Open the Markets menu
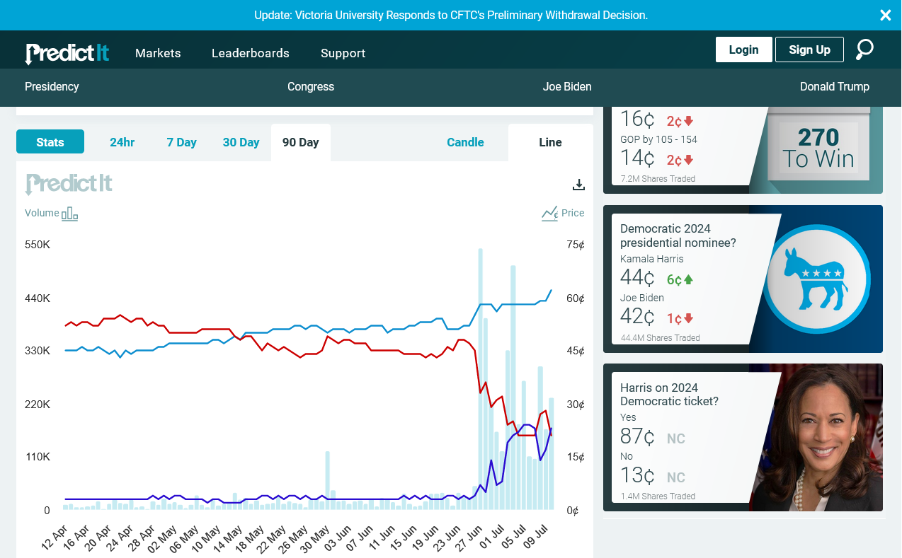902x558 pixels. (x=158, y=53)
